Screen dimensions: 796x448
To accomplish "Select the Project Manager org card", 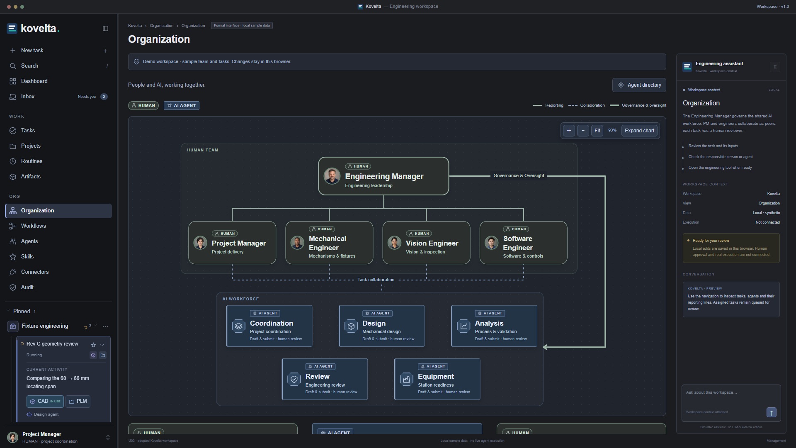I will [x=232, y=243].
